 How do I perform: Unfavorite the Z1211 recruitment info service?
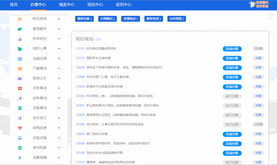(x=258, y=48)
